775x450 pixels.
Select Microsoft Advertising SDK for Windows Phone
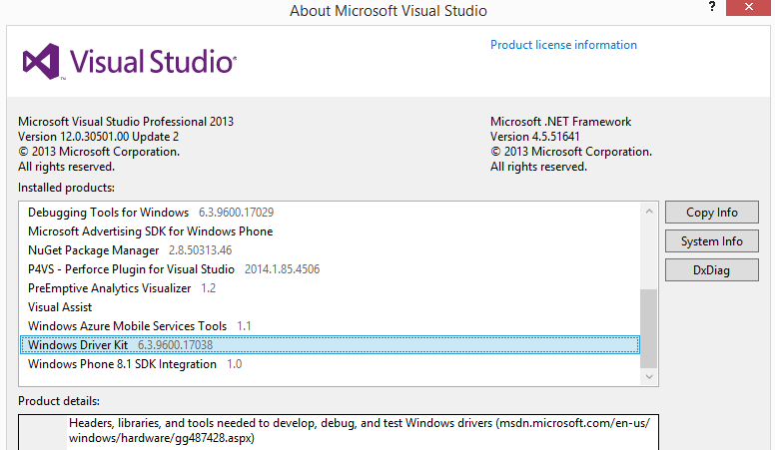(330, 231)
